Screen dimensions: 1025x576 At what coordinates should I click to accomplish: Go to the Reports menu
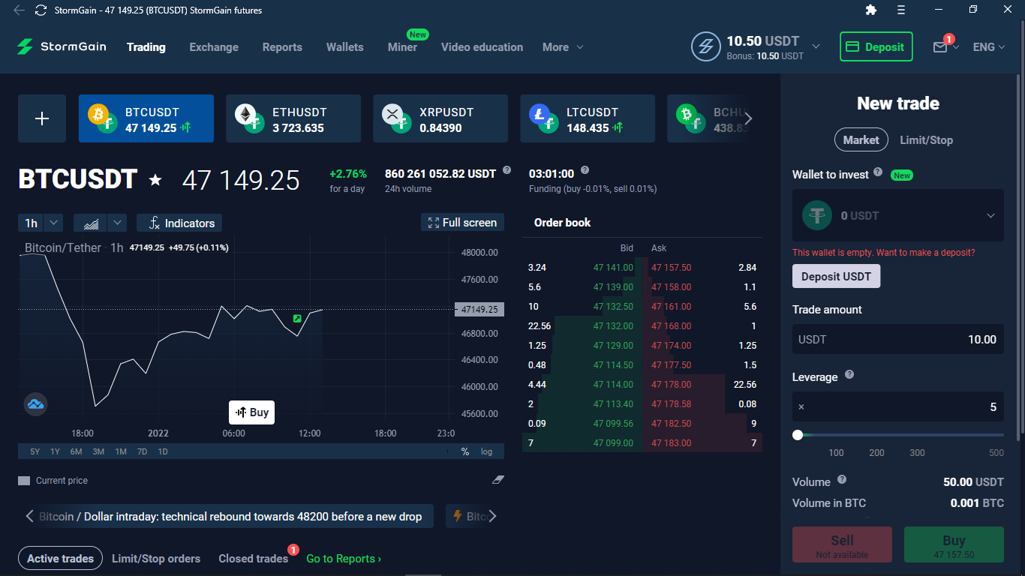282,46
